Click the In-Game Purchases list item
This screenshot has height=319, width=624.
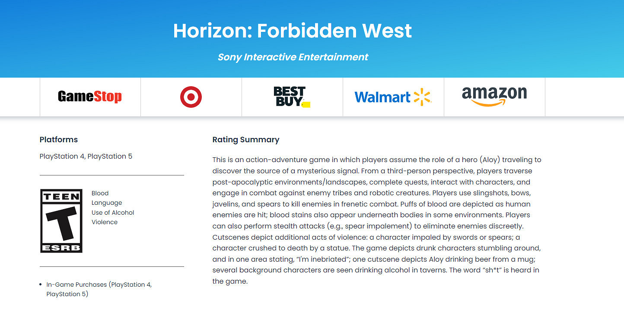pos(99,289)
